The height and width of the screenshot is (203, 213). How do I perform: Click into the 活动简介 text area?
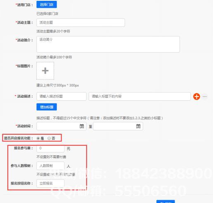coord(108,44)
